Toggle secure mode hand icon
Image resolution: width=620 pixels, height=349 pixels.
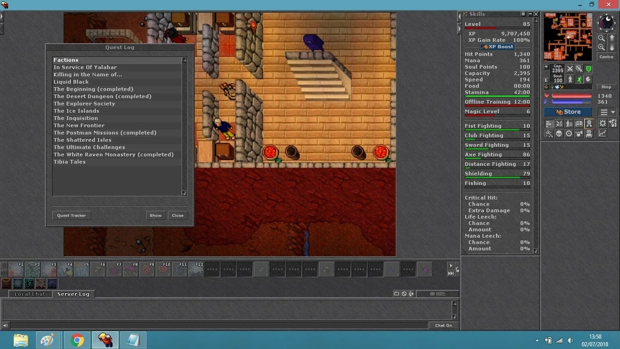pyautogui.click(x=588, y=80)
